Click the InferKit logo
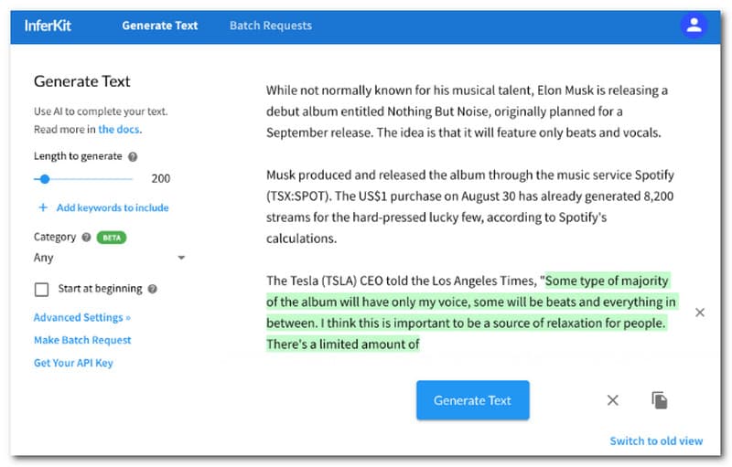This screenshot has width=732, height=467. point(48,26)
